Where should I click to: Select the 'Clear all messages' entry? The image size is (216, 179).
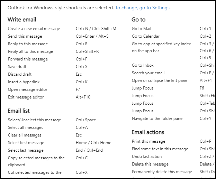(x=25, y=135)
